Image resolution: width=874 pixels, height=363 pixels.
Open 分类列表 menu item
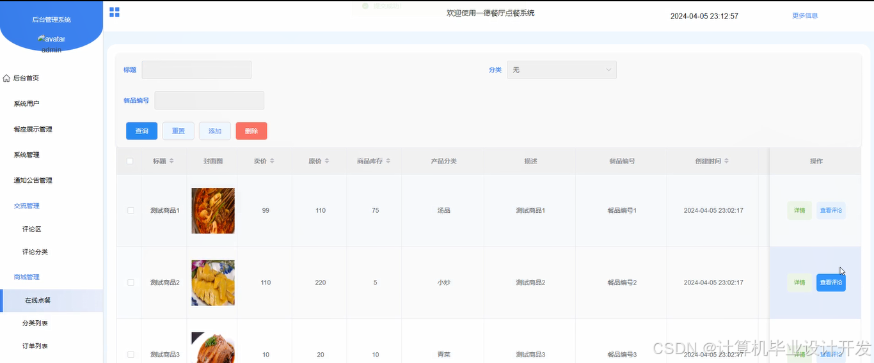click(x=35, y=323)
